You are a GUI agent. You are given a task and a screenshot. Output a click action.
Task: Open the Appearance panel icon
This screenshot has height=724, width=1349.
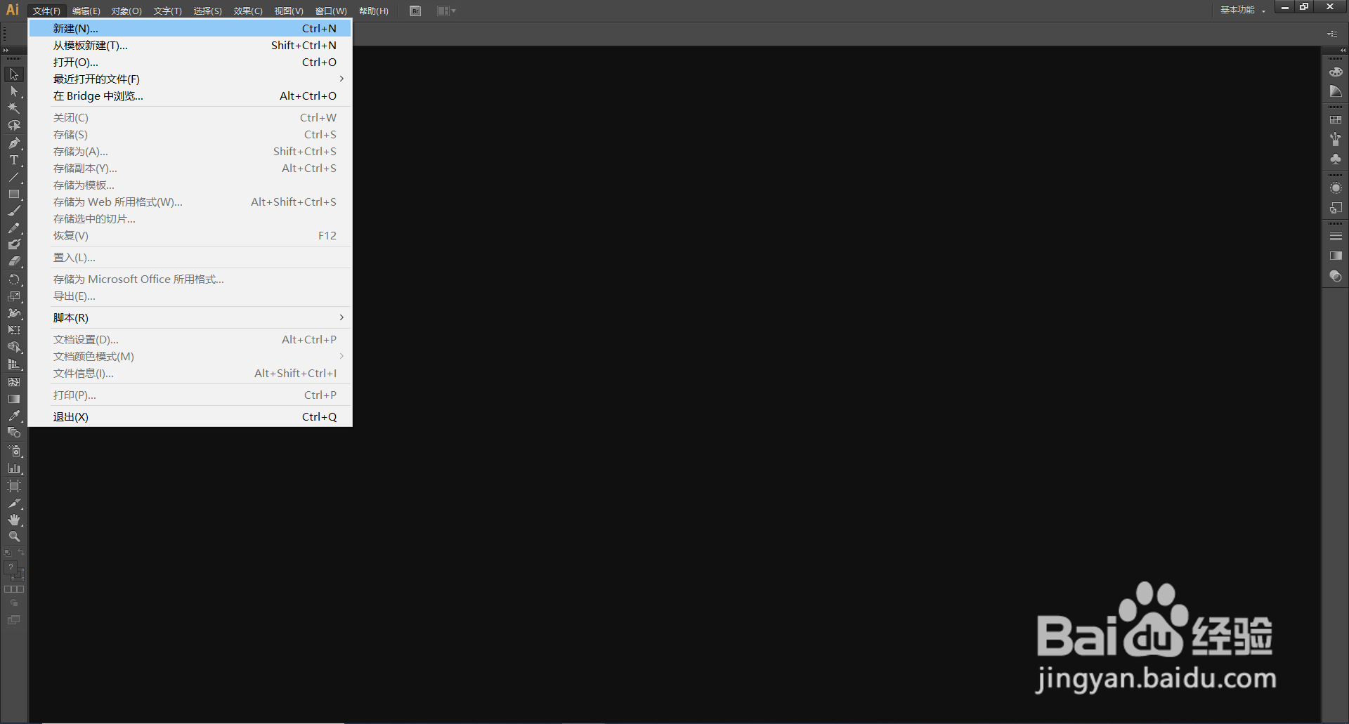[1336, 187]
